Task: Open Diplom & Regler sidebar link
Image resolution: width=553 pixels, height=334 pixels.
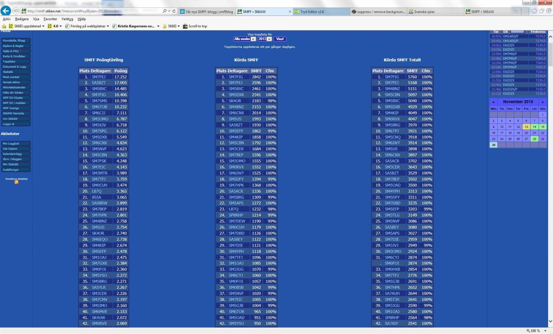Action: pyautogui.click(x=16, y=46)
